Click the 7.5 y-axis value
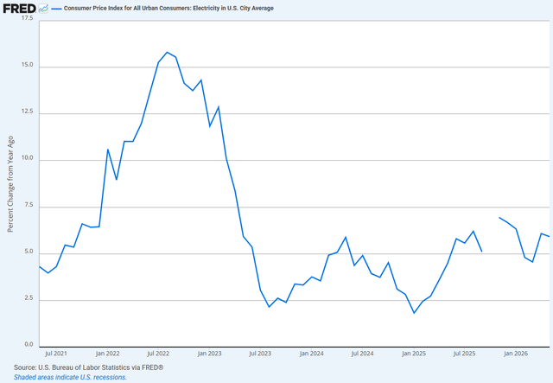553x383 pixels. 29,205
